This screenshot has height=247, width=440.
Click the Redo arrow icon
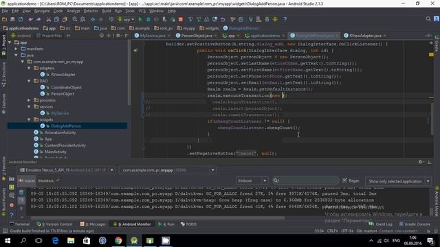coord(38,19)
